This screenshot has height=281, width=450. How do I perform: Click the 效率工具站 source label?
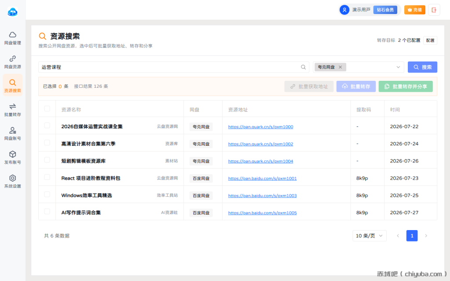[167, 195]
